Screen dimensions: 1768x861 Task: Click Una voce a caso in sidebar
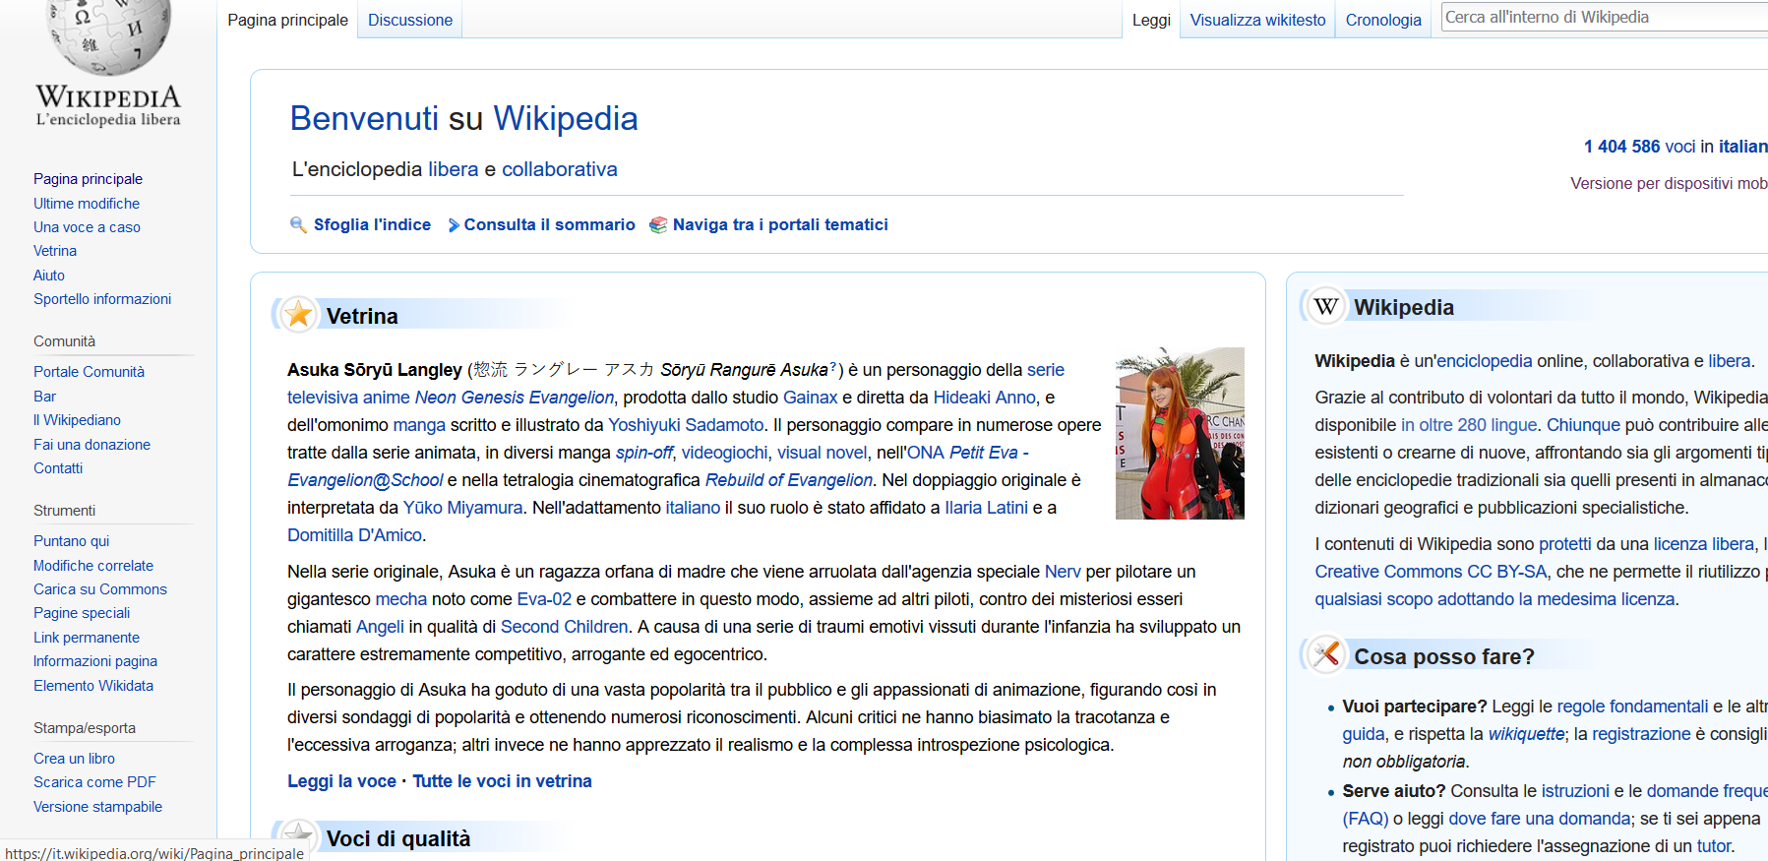click(x=87, y=227)
